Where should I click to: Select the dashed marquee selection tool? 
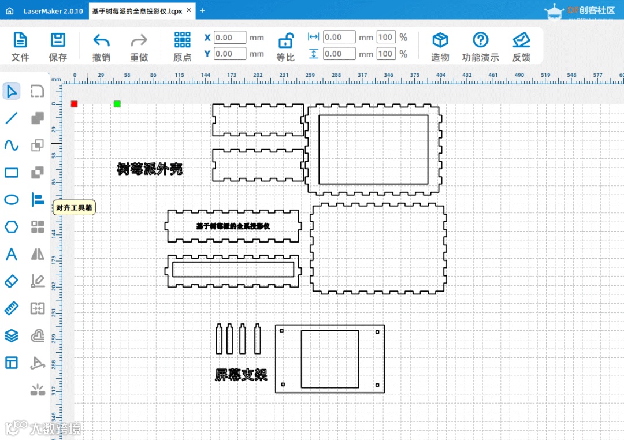[38, 91]
